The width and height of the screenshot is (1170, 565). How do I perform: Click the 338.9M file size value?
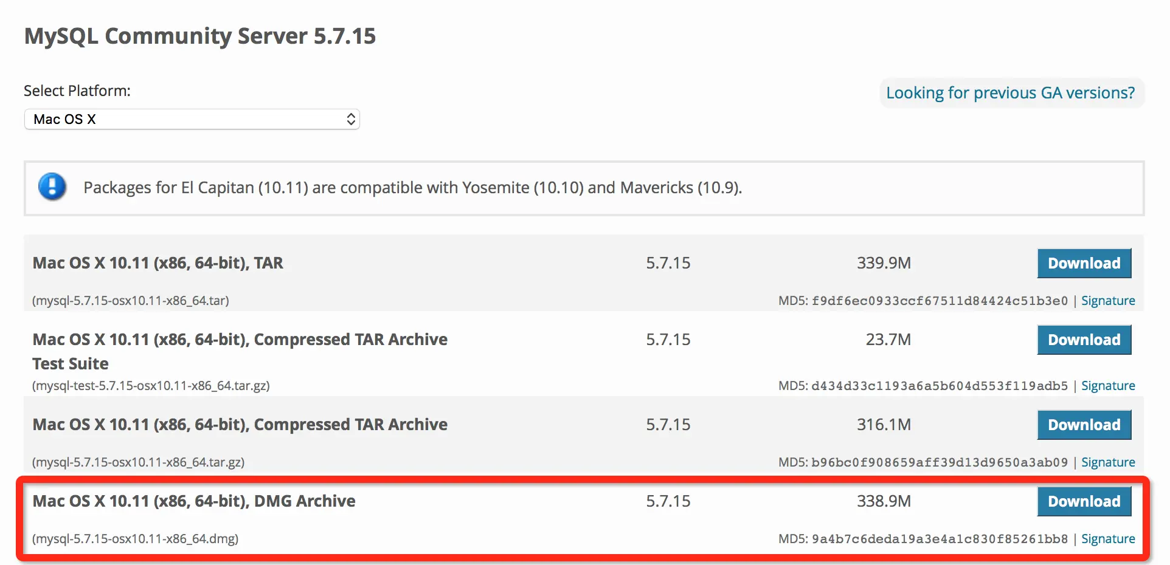point(884,501)
